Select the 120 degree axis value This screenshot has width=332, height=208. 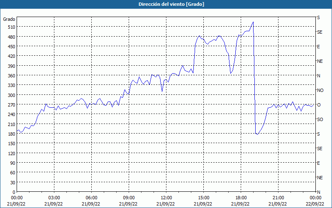coord(12,153)
